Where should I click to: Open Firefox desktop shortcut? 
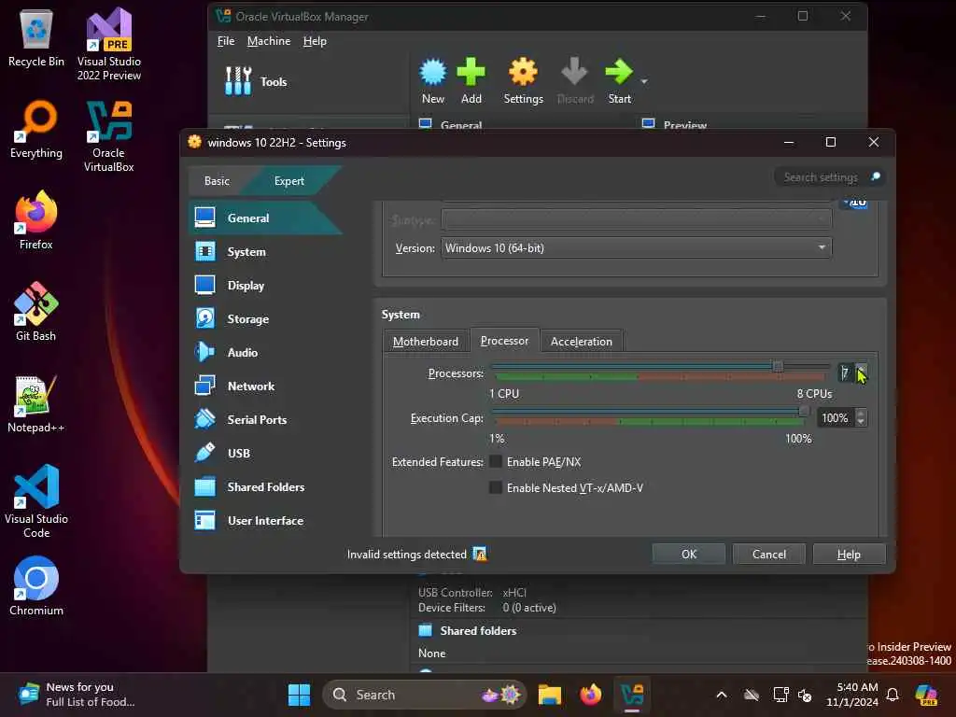click(36, 220)
